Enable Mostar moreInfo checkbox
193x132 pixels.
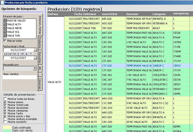click(5, 122)
